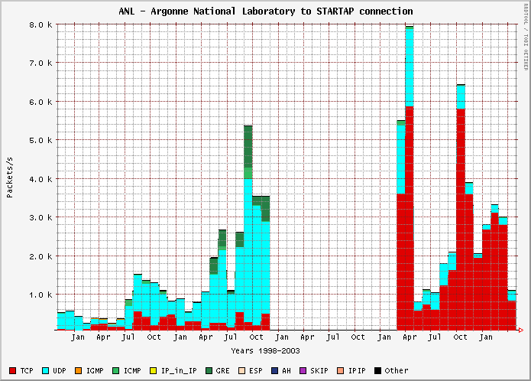Click the UDP legend label
Screen dimensions: 531x381
(x=60, y=370)
